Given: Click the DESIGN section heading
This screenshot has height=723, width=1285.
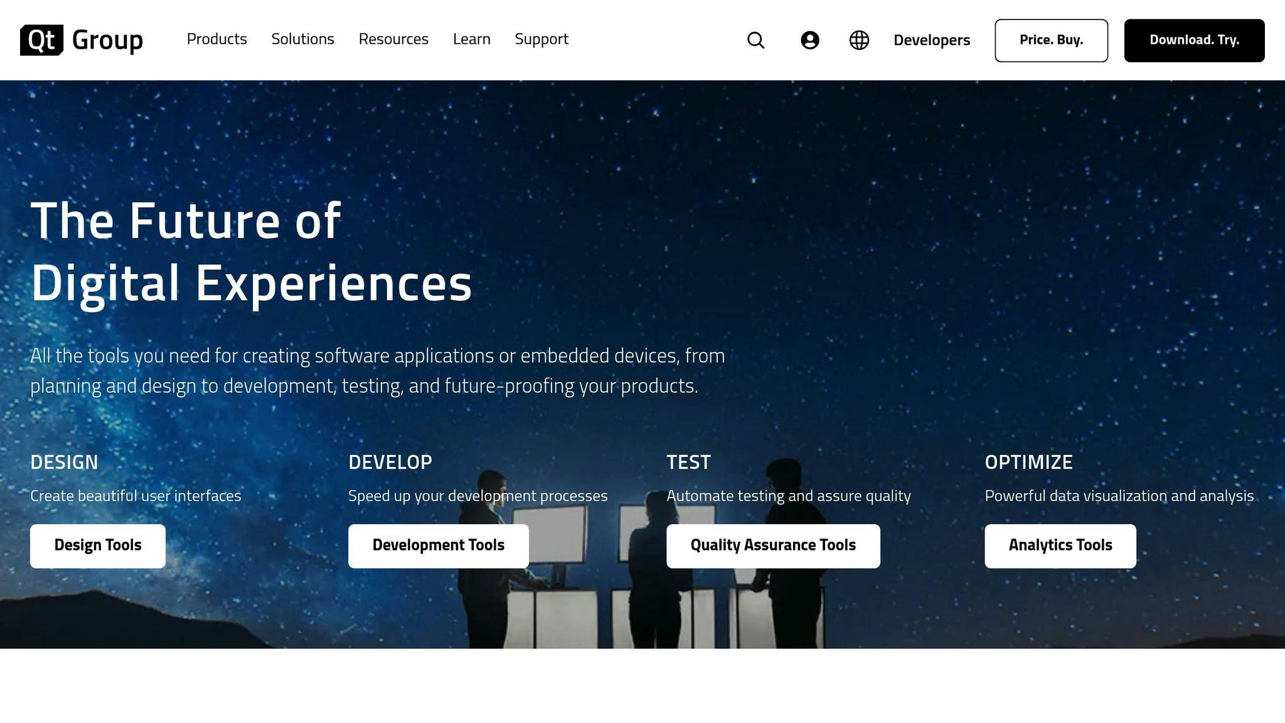Looking at the screenshot, I should (x=64, y=462).
